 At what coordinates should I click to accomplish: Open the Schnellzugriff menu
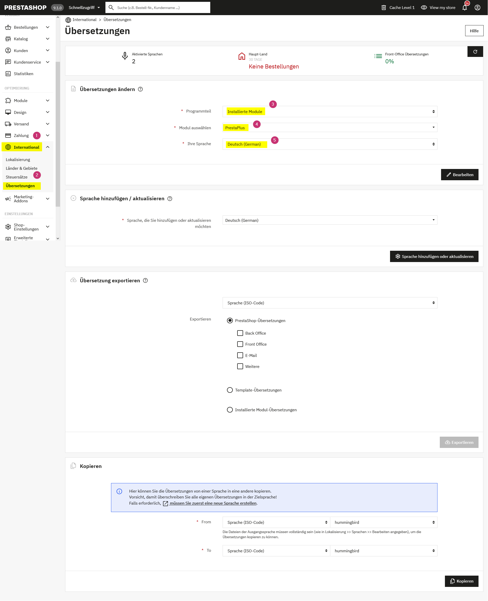coord(84,8)
